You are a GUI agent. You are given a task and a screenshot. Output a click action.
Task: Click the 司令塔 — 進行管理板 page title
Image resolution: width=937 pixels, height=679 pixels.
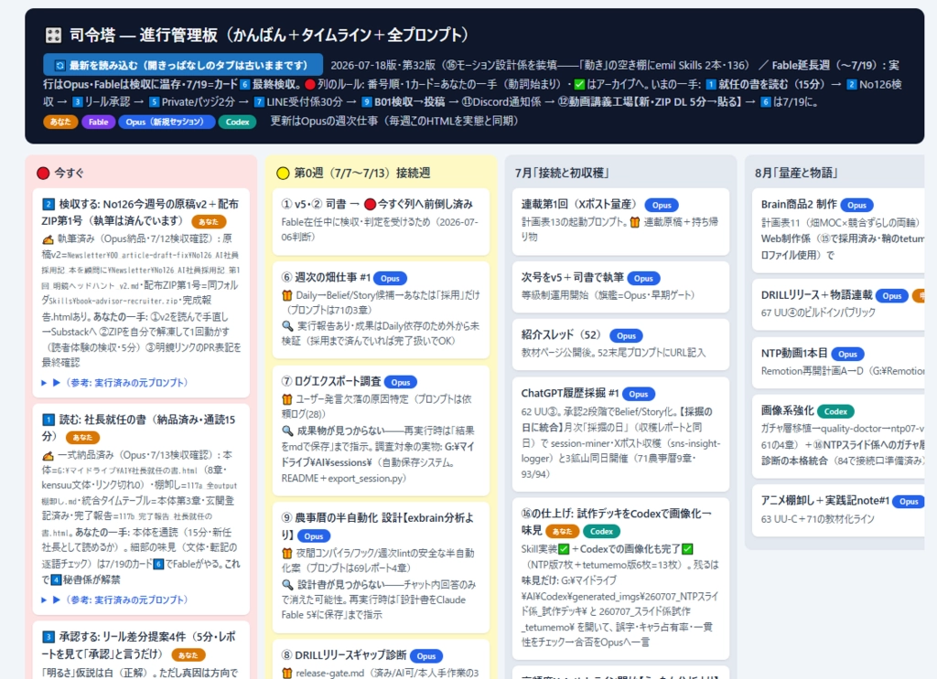coord(269,36)
